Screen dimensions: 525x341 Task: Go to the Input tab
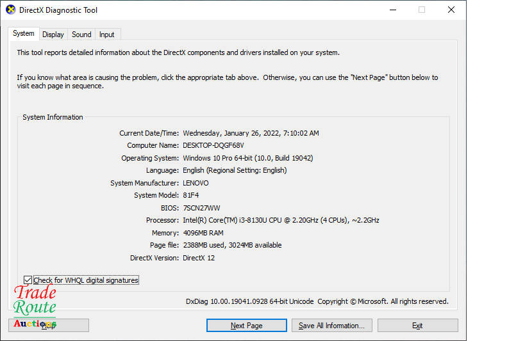click(107, 35)
